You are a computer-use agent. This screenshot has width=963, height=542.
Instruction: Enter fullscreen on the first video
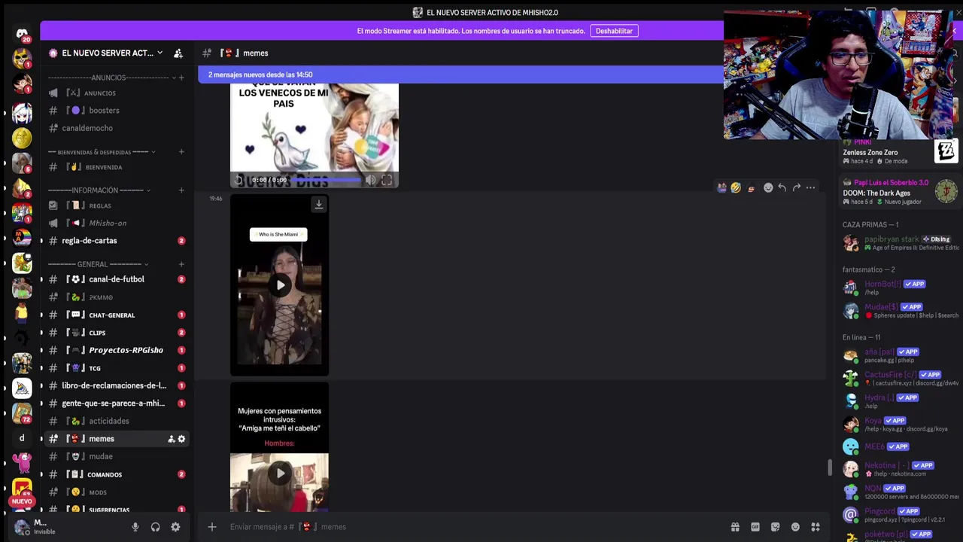387,180
